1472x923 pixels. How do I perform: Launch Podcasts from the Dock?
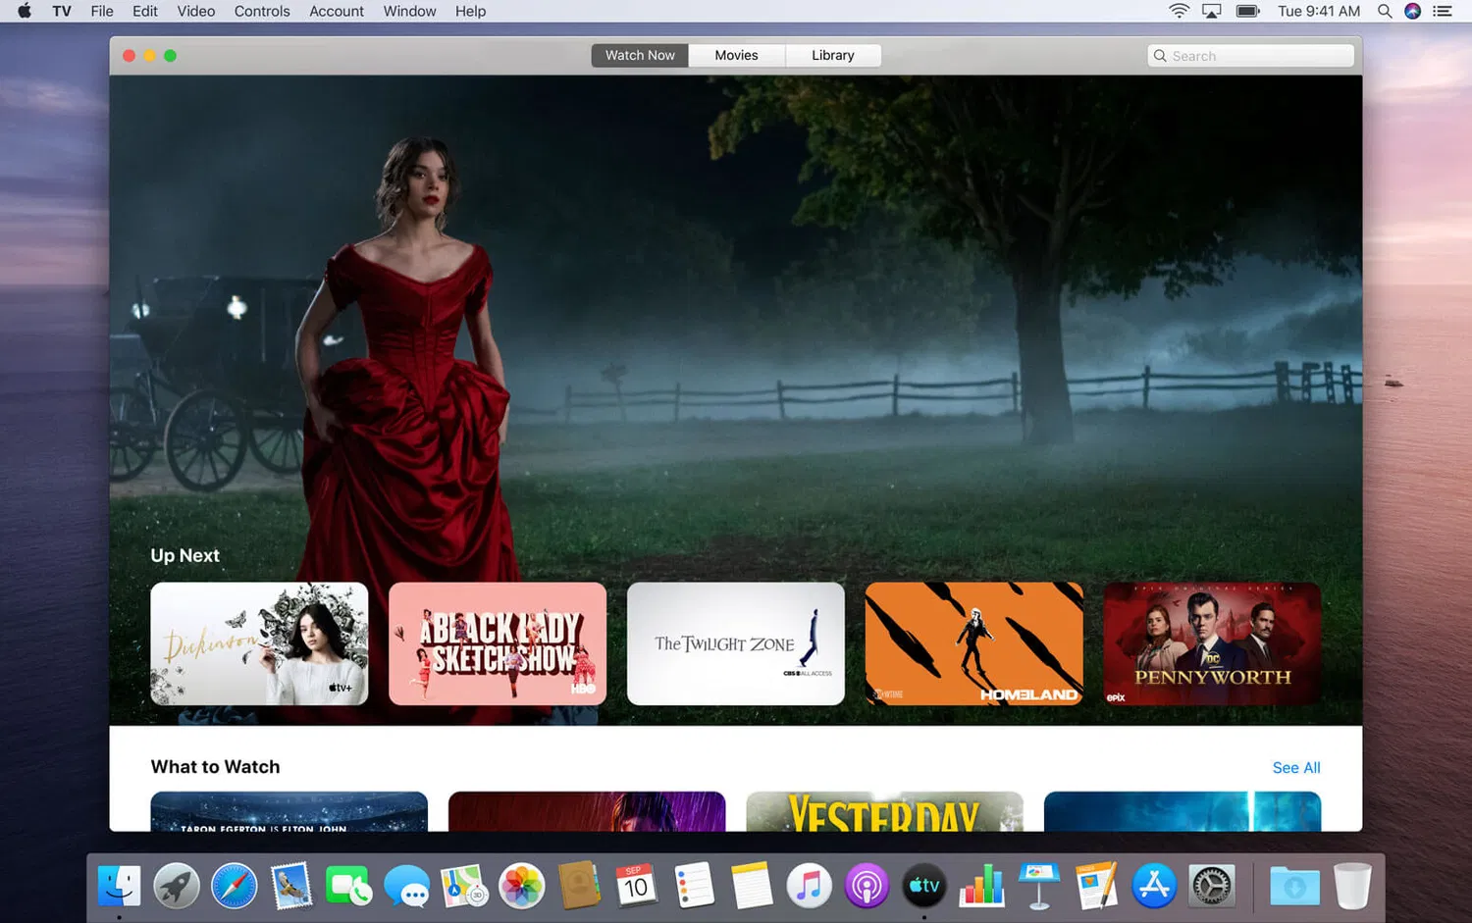[x=867, y=887]
